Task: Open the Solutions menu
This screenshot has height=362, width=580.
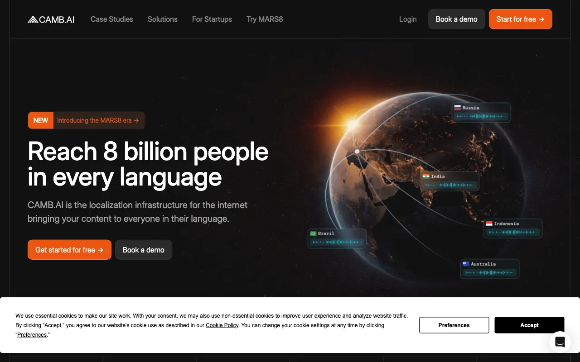Action: tap(163, 19)
